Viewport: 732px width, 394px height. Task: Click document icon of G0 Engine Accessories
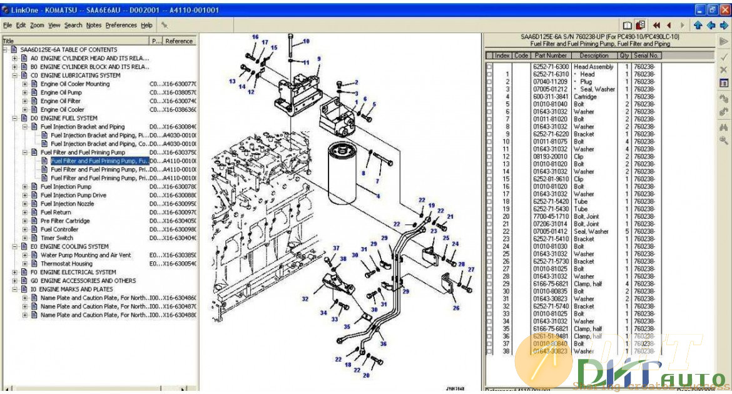[24, 281]
